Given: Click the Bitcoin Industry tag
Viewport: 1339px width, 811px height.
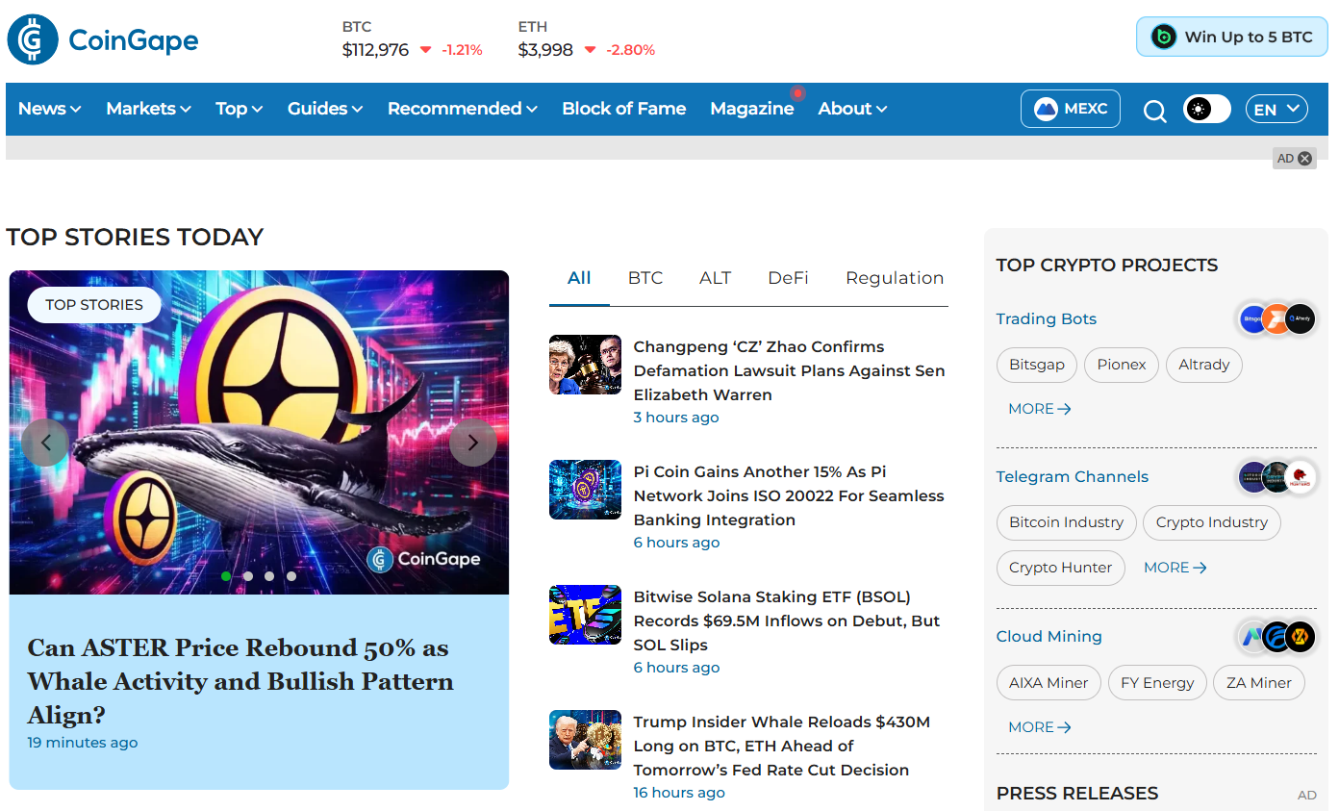Looking at the screenshot, I should tap(1067, 522).
